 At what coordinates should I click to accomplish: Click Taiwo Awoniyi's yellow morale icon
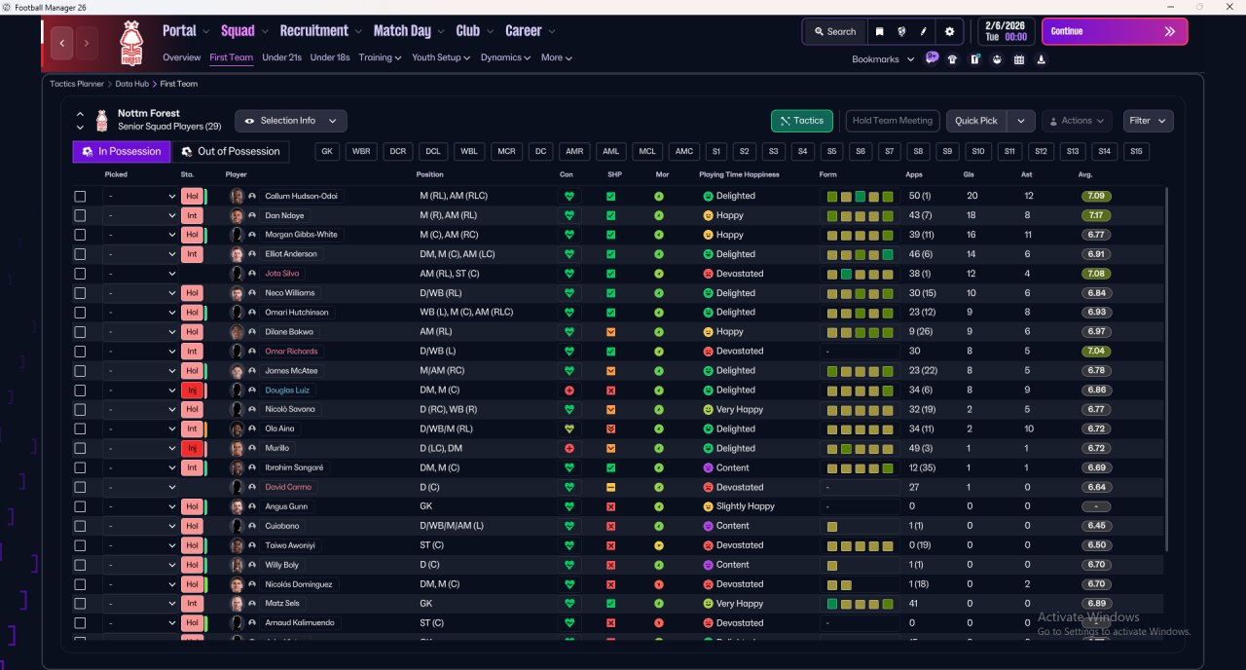pyautogui.click(x=659, y=545)
